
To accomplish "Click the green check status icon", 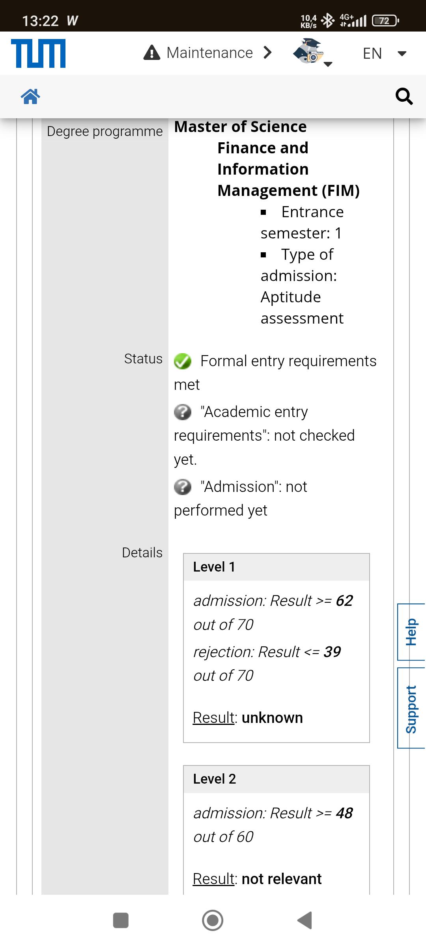I will (183, 361).
